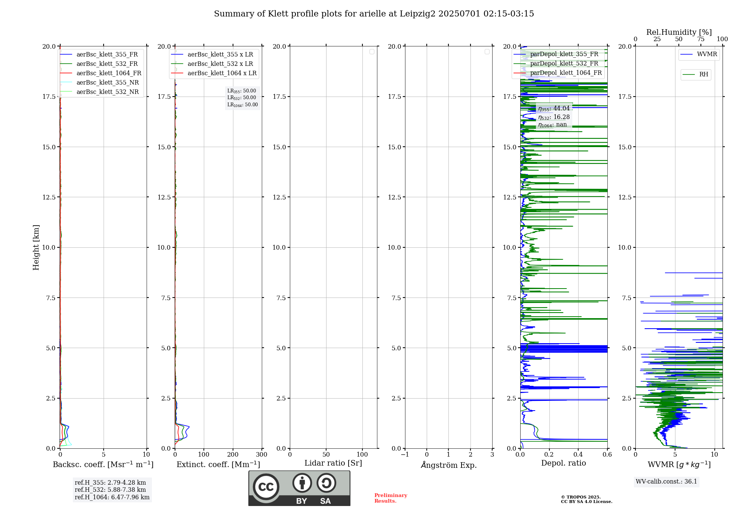This screenshot has height=509, width=748.
Task: Click the Rel.Humidity [%] top axis label
Action: coord(679,32)
